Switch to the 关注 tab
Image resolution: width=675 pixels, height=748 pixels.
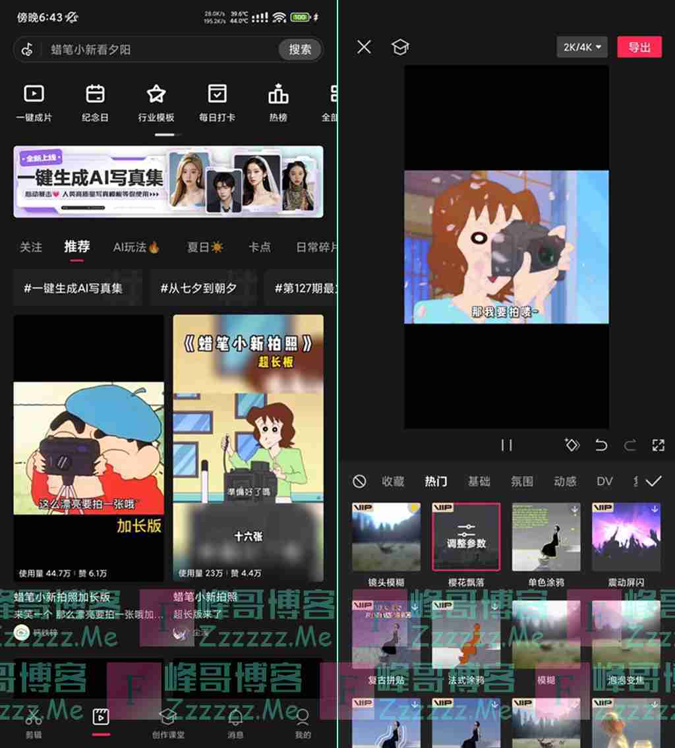pyautogui.click(x=30, y=246)
